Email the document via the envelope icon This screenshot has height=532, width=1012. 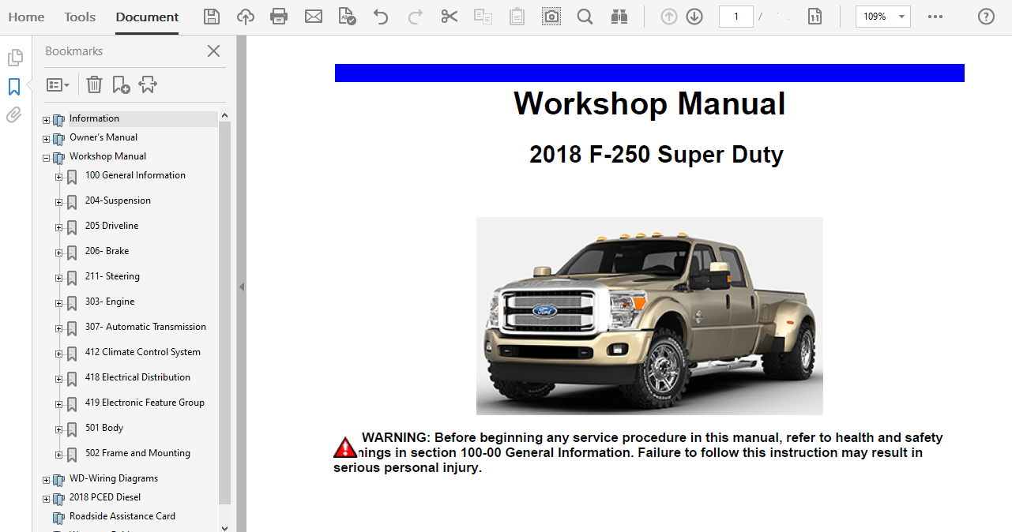tap(313, 16)
